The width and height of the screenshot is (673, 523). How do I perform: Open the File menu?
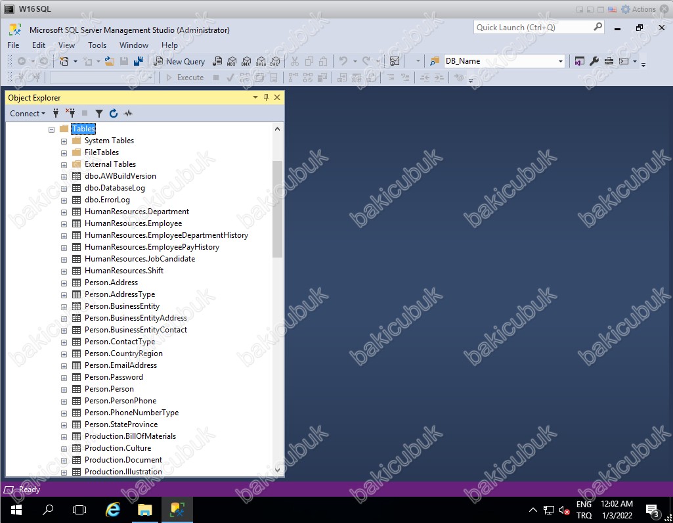(13, 45)
